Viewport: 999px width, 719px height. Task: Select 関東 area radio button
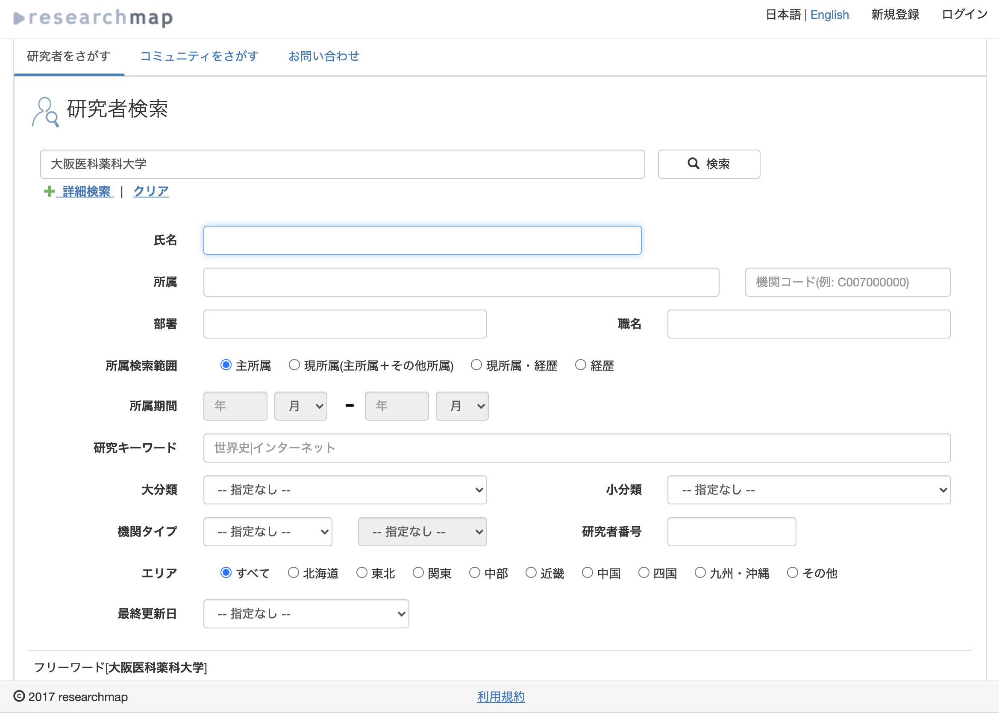tap(418, 572)
